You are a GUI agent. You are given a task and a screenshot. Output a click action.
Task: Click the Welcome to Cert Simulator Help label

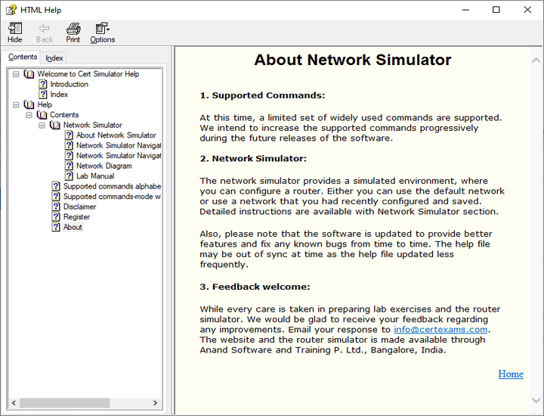[88, 74]
